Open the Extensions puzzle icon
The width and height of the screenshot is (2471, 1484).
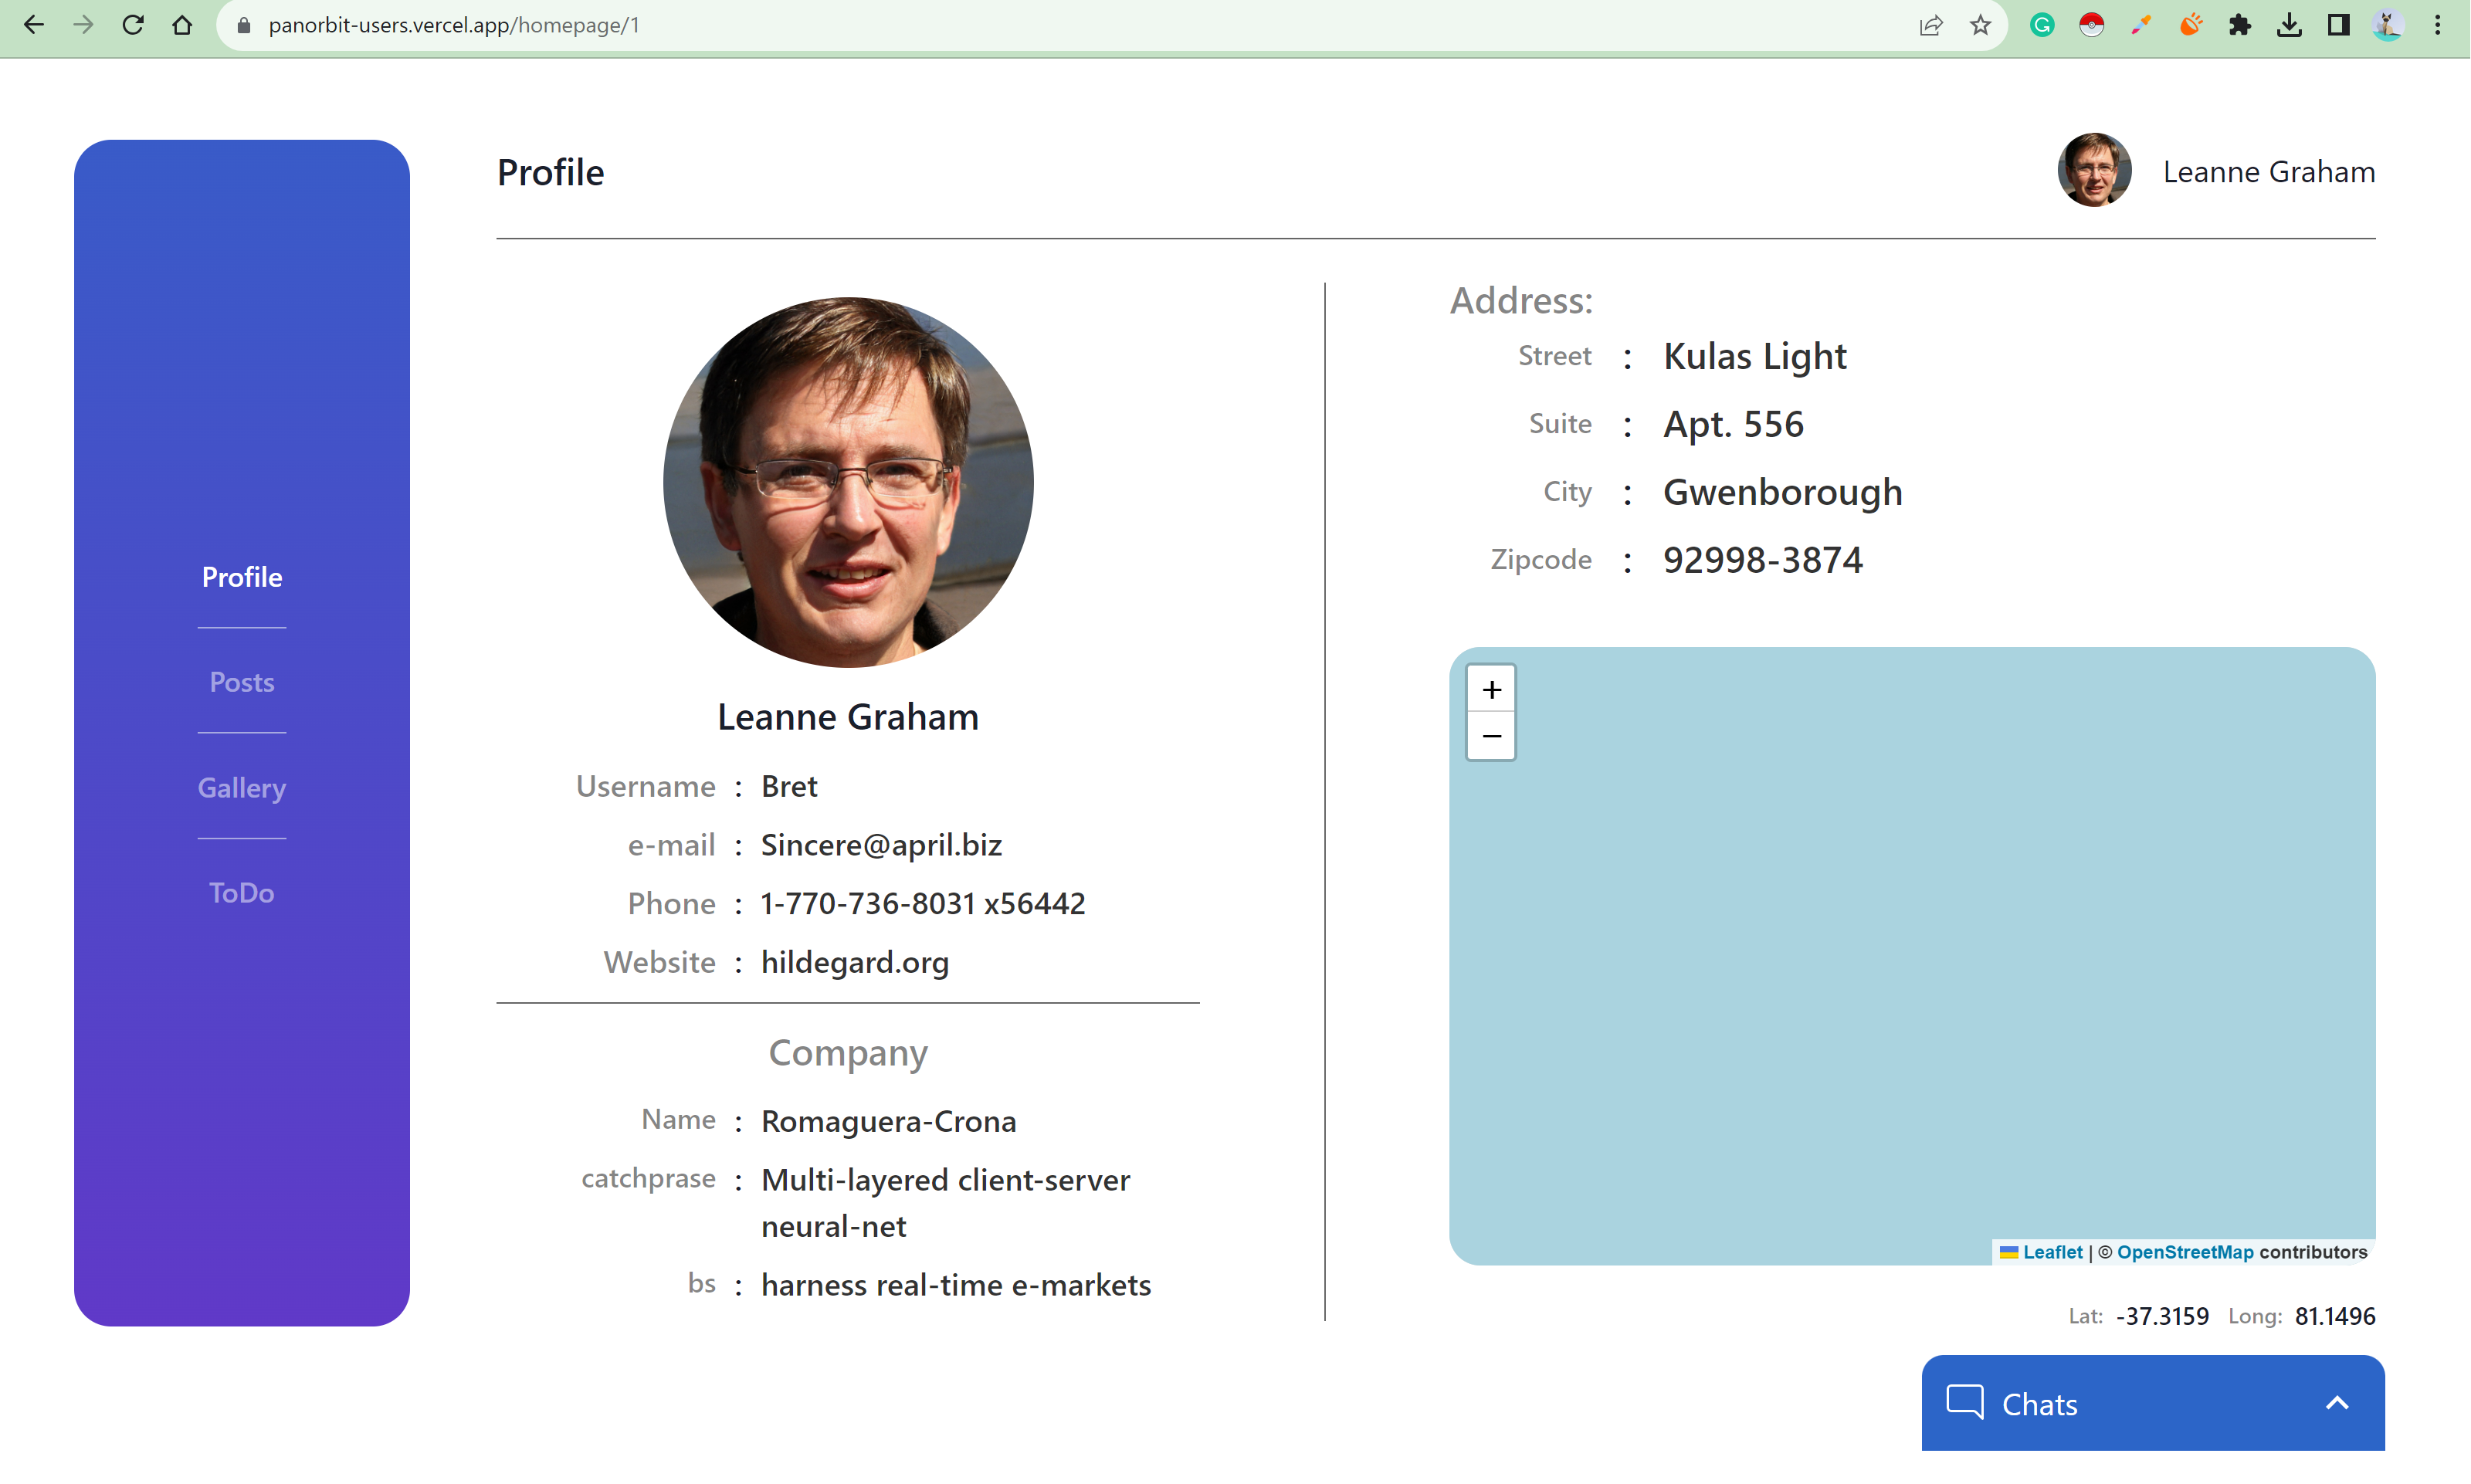click(2240, 25)
